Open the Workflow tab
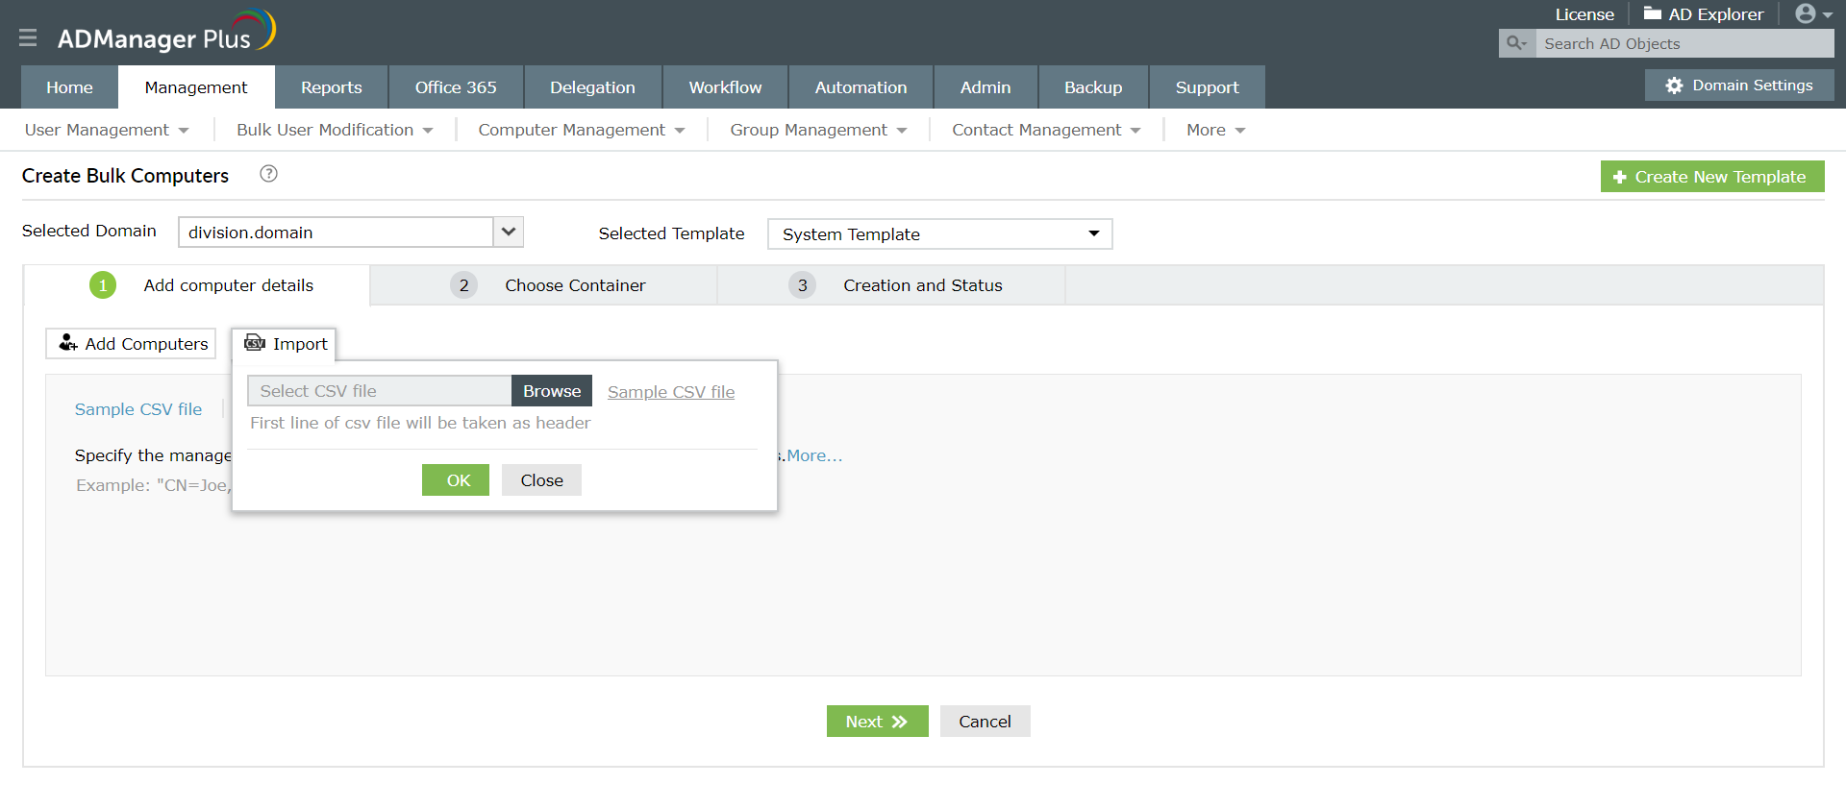The image size is (1846, 809). coord(725,87)
